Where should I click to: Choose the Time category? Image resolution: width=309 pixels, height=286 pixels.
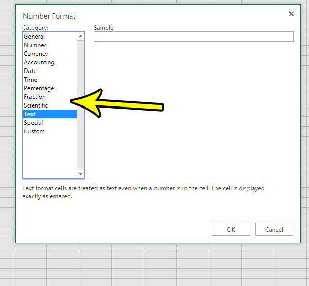pyautogui.click(x=50, y=80)
